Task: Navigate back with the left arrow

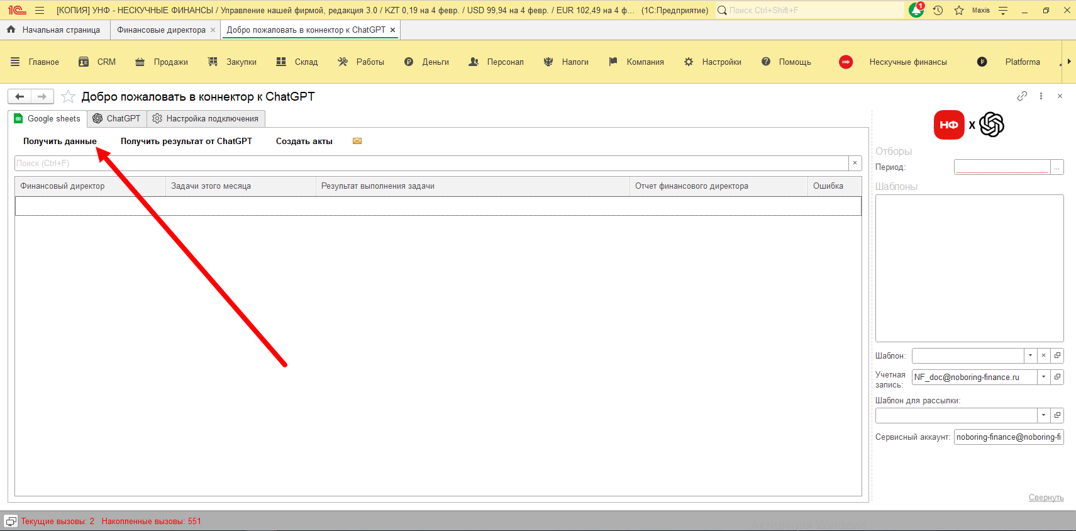Action: click(19, 96)
